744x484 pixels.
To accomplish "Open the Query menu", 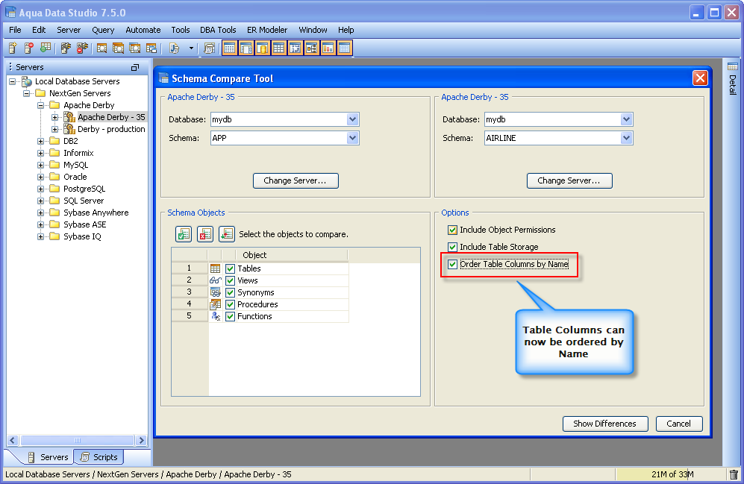I will point(103,30).
